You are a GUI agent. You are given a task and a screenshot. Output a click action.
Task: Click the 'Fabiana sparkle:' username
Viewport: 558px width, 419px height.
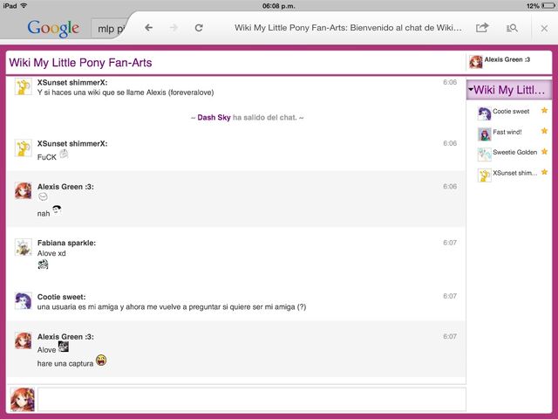point(66,243)
